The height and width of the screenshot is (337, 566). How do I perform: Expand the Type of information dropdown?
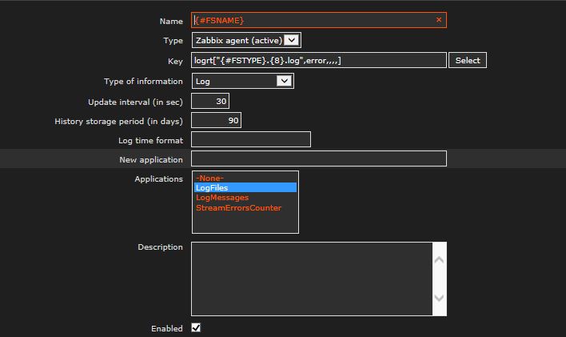point(242,81)
